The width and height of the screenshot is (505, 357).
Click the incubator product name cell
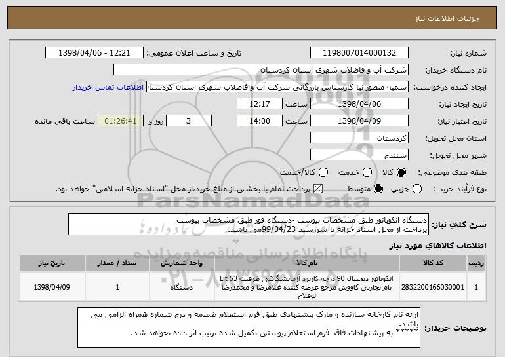tap(307, 287)
